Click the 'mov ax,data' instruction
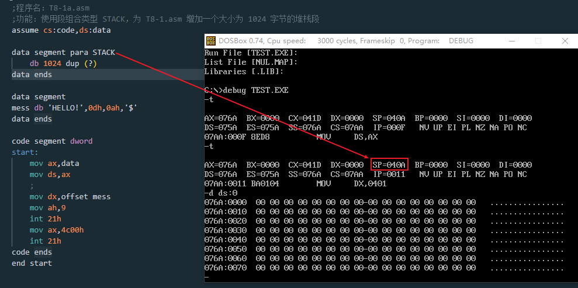The height and width of the screenshot is (288, 578). pyautogui.click(x=54, y=163)
